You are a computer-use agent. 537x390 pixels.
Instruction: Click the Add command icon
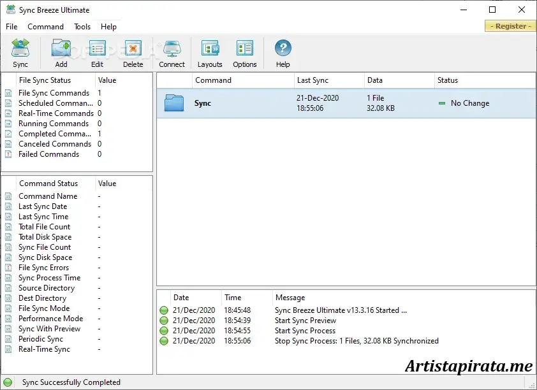pos(61,48)
